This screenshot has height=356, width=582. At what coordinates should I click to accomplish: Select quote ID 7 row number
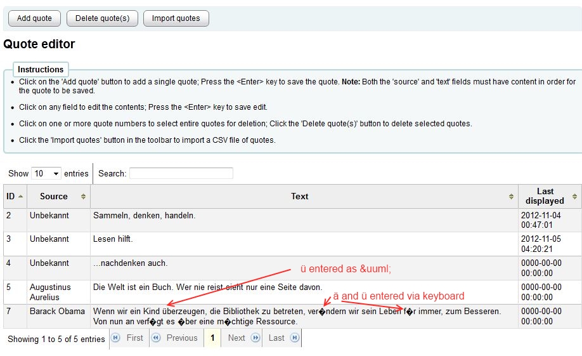10,311
